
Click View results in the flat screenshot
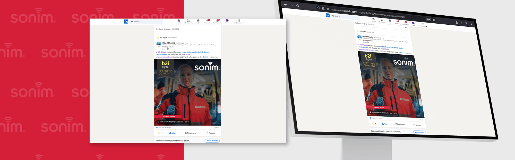point(212,141)
